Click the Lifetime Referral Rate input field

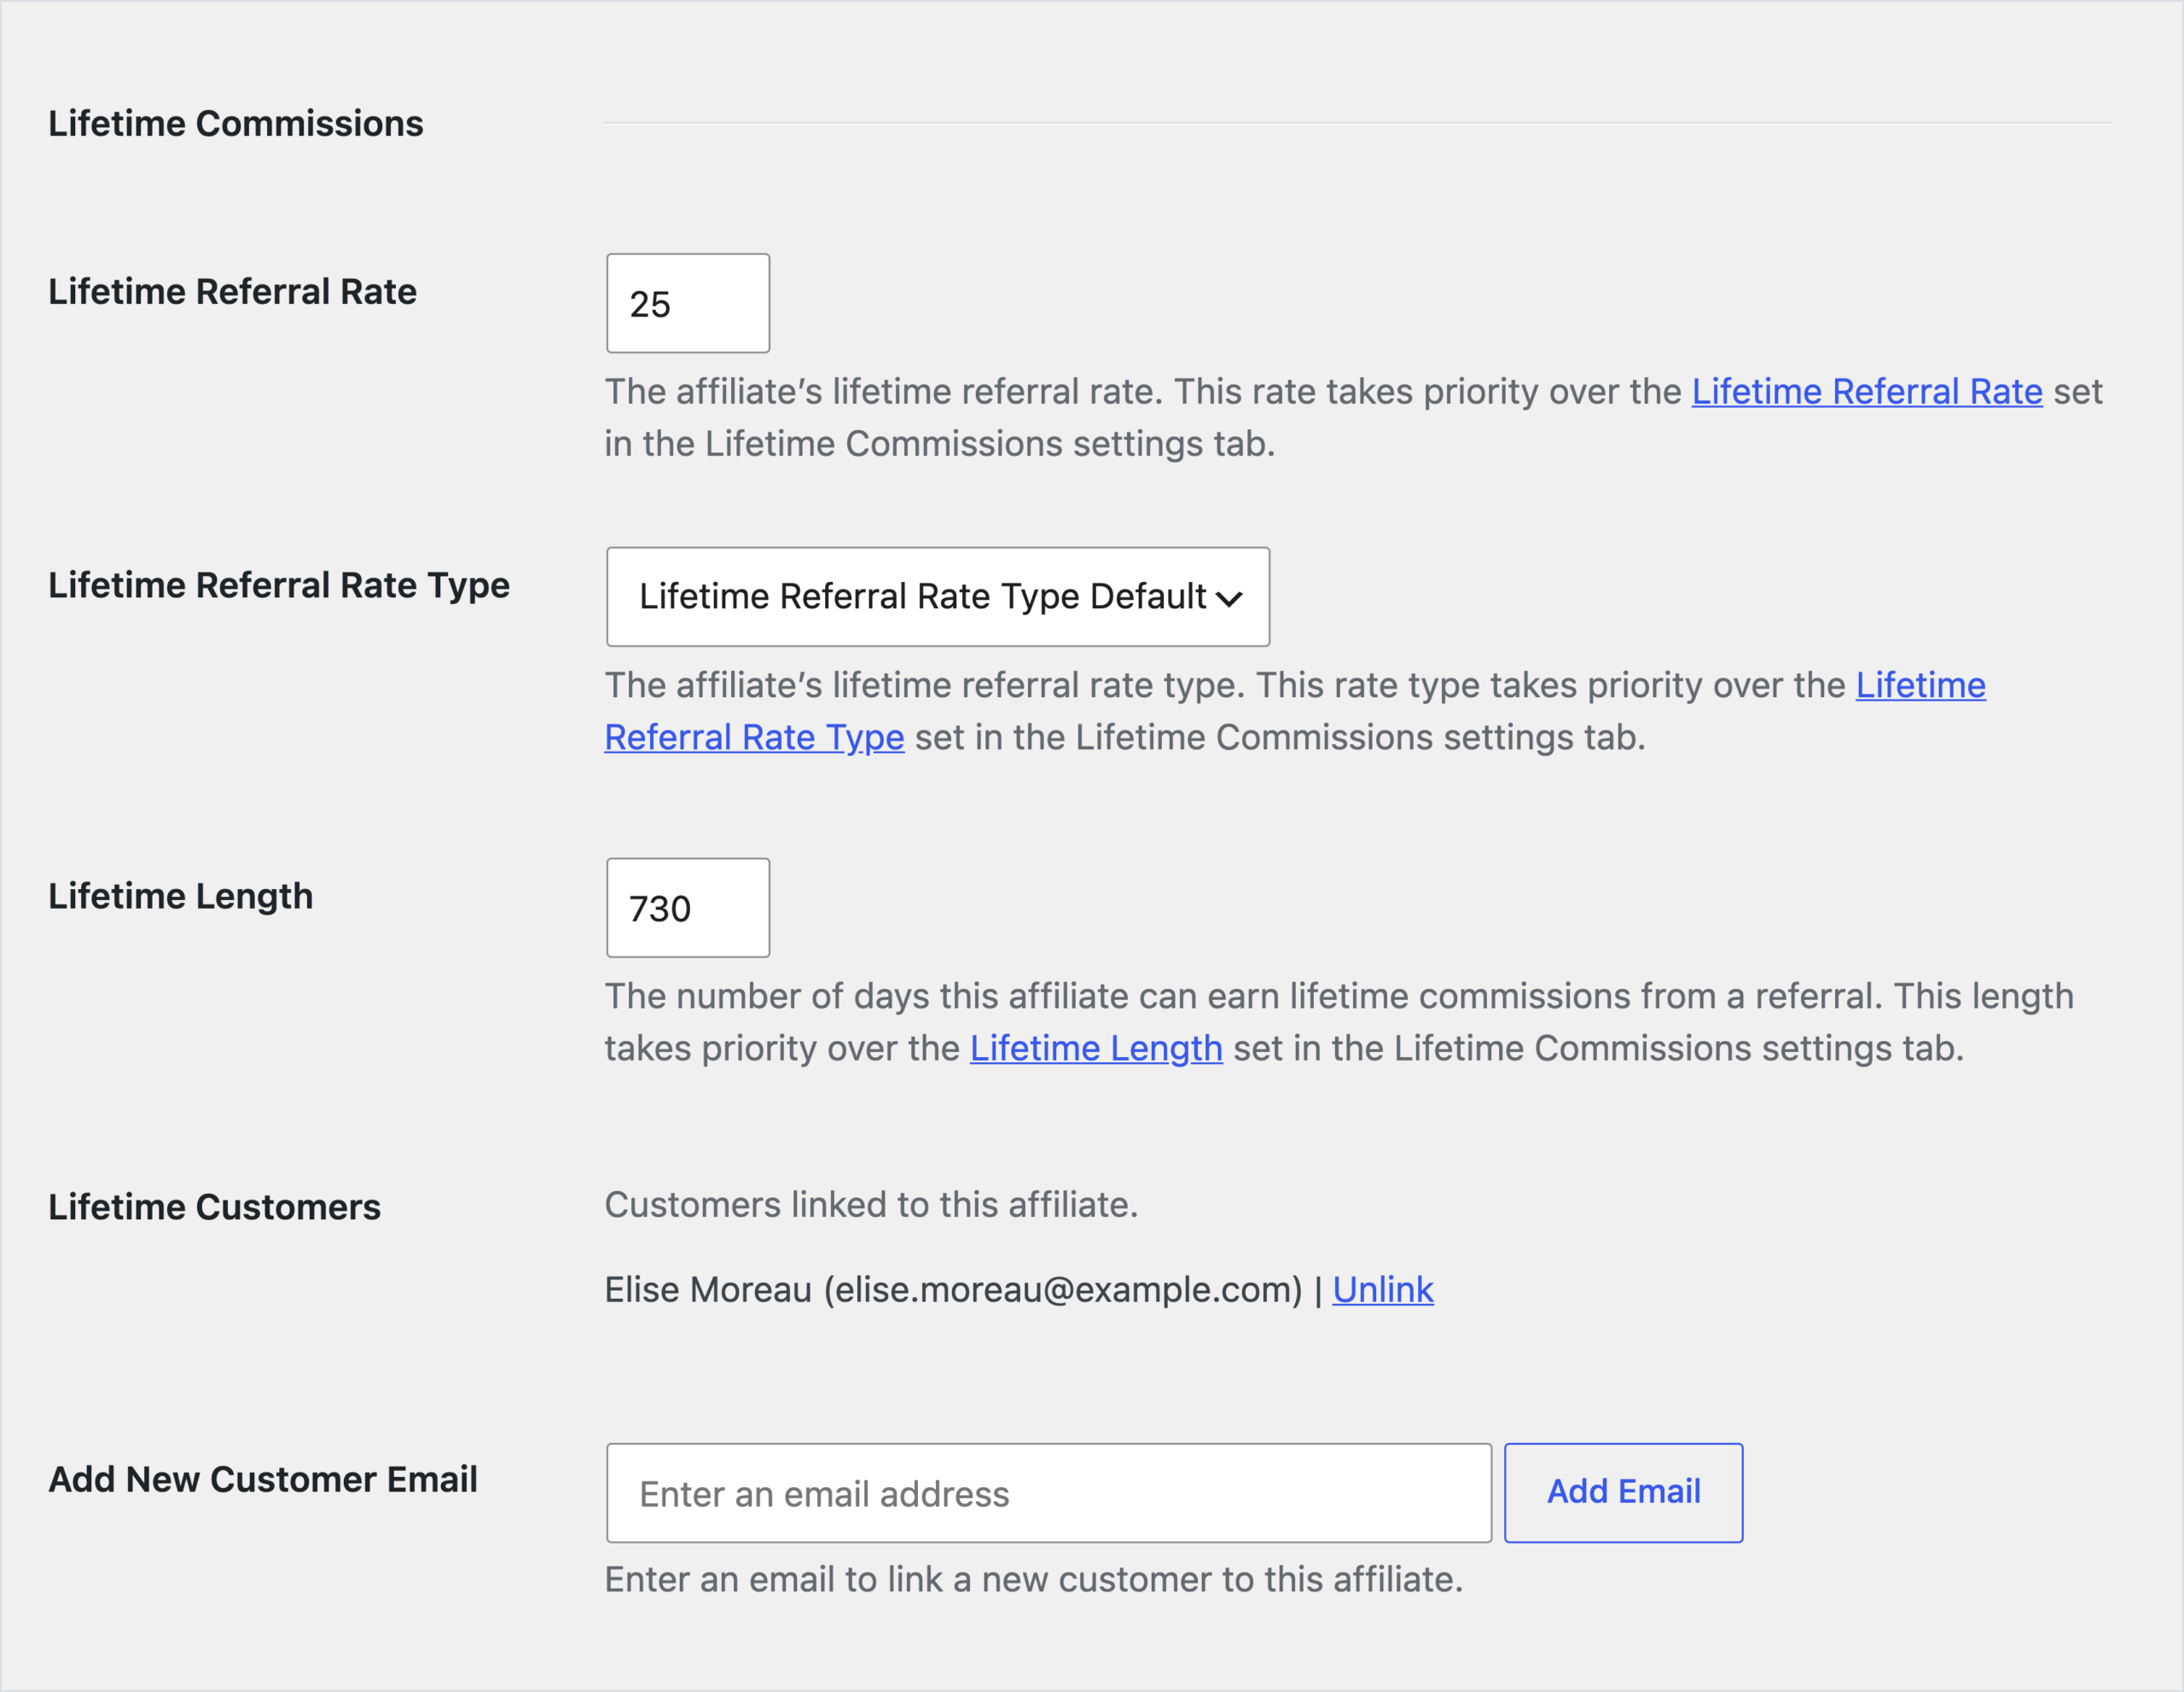[x=688, y=303]
